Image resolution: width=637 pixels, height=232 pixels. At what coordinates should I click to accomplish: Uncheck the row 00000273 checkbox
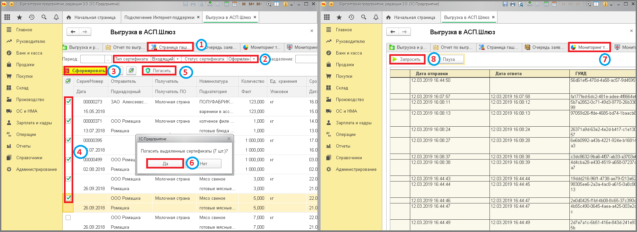click(x=68, y=102)
